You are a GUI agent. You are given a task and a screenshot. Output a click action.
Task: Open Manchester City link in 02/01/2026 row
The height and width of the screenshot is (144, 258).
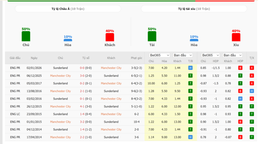pos(111,68)
